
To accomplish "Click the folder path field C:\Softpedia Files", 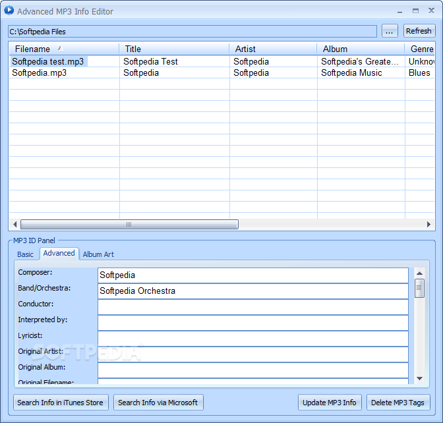I will [192, 32].
